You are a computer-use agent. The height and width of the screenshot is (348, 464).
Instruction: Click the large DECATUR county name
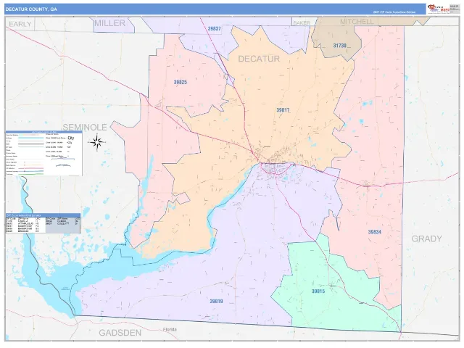tap(259, 59)
